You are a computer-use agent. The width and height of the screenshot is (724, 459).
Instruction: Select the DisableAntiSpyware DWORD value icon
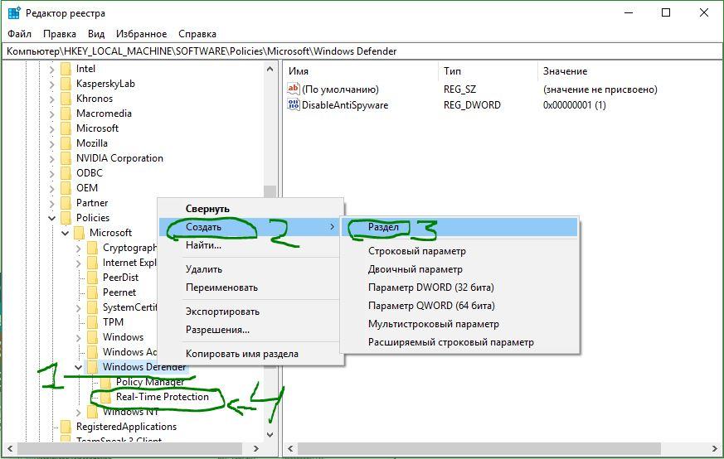(294, 104)
